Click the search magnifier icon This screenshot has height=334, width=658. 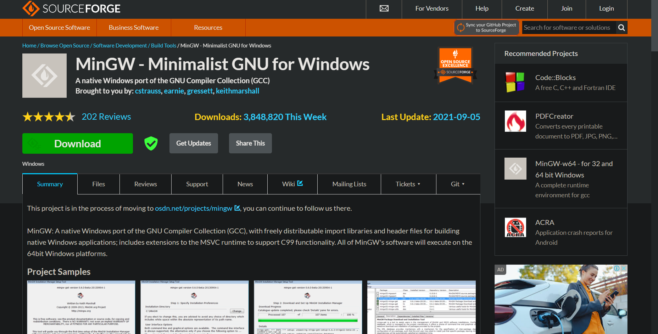[621, 28]
